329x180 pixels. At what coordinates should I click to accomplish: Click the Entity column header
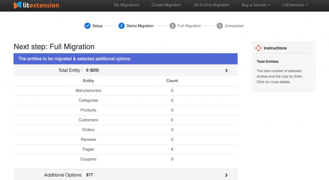pyautogui.click(x=88, y=81)
